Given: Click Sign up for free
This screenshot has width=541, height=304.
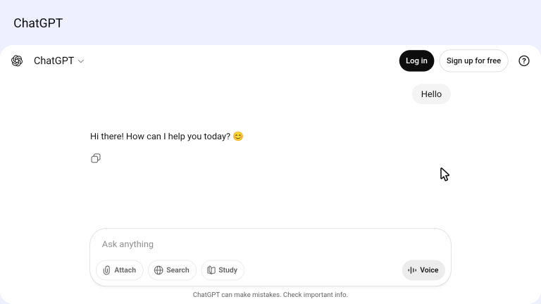Looking at the screenshot, I should pyautogui.click(x=473, y=61).
